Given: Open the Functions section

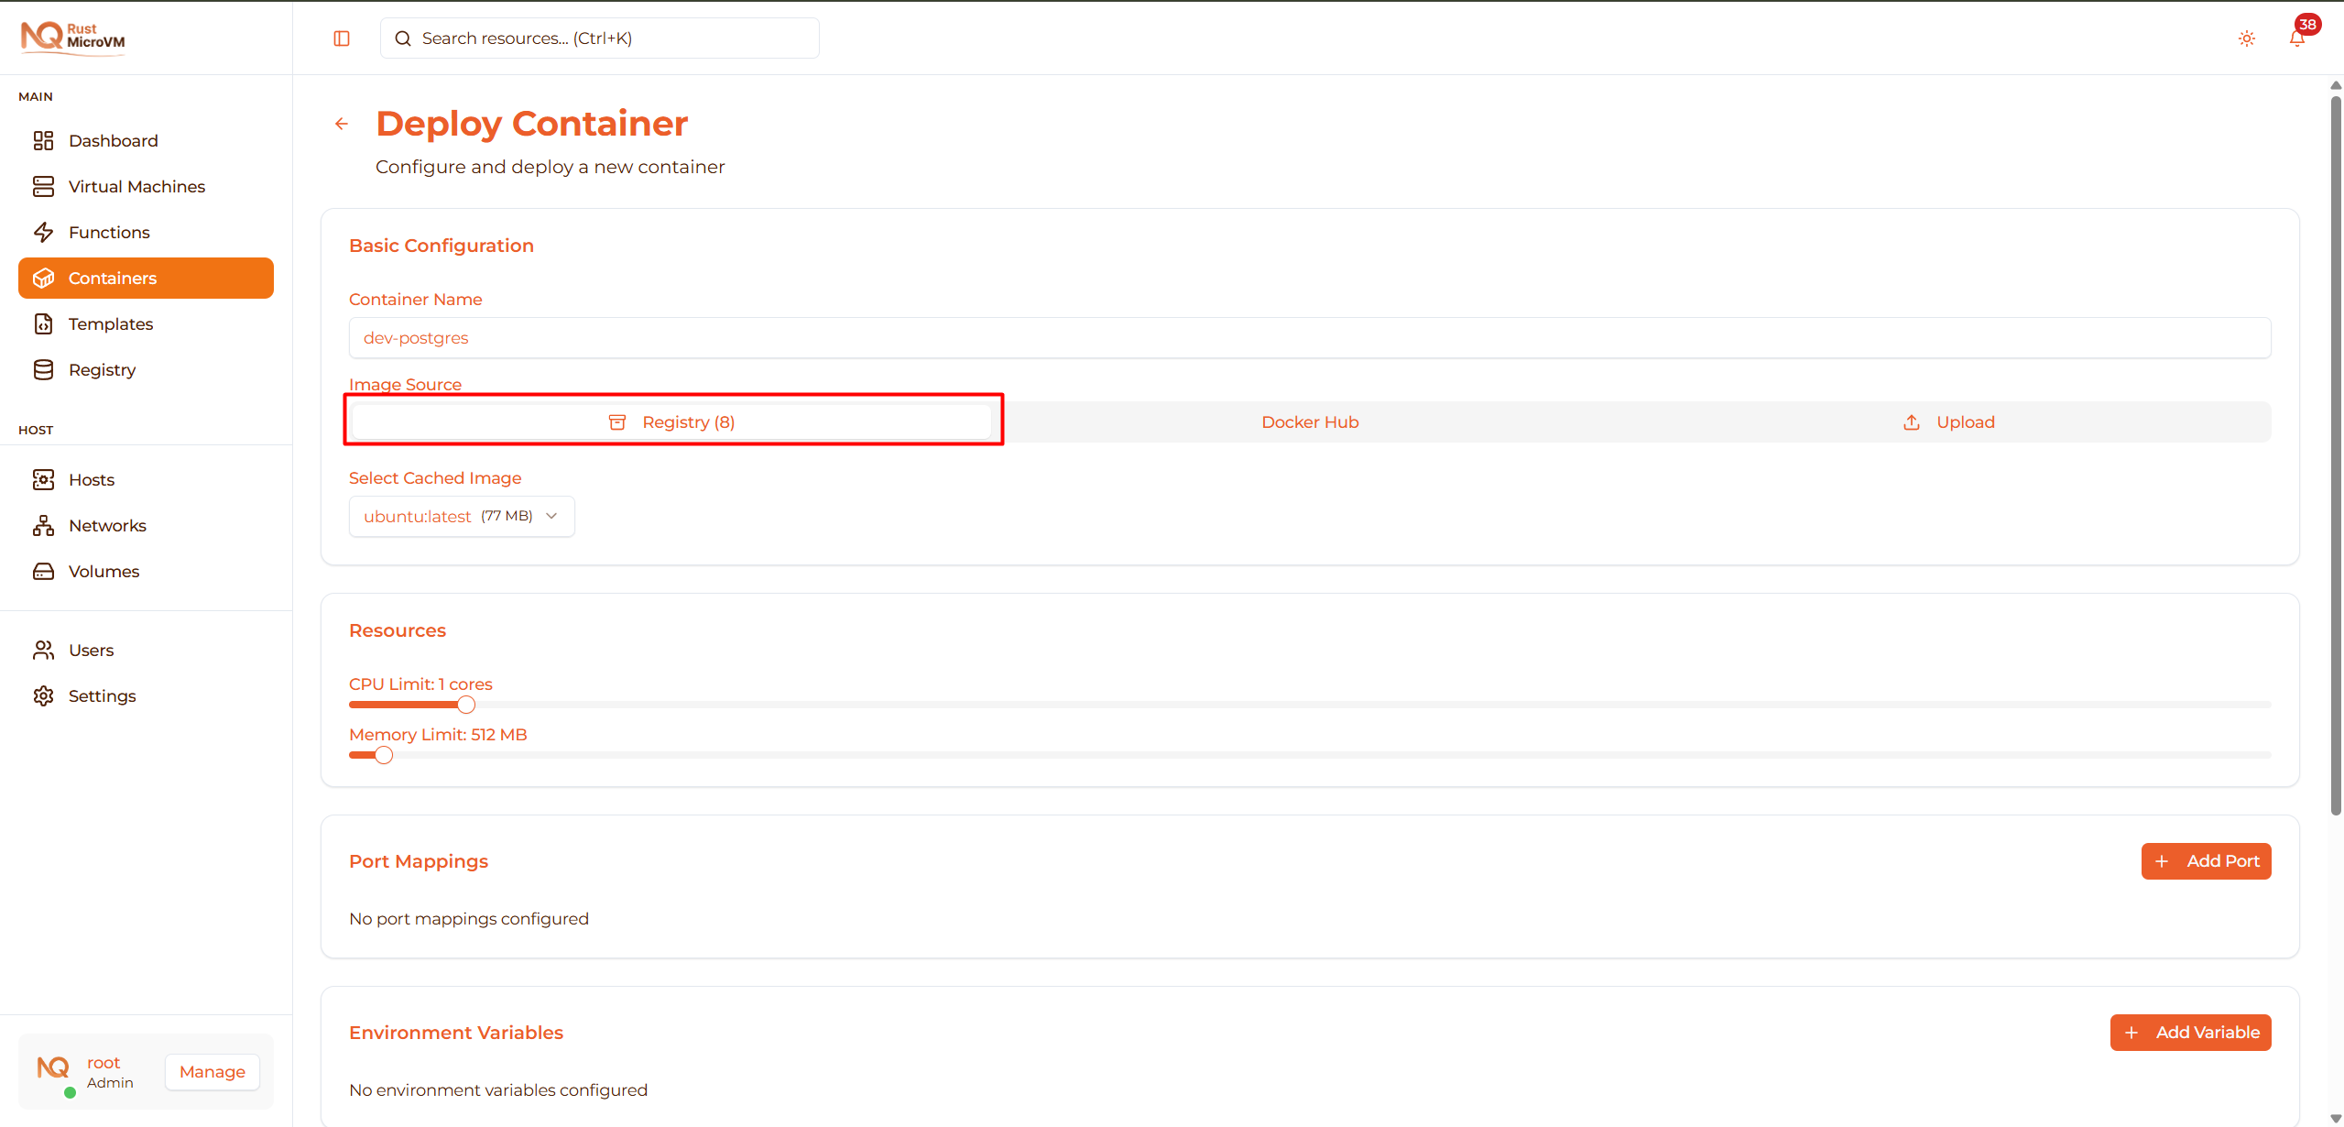Looking at the screenshot, I should point(109,232).
